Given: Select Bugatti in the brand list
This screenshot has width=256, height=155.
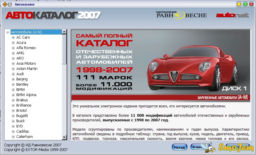Looking at the screenshot, I should (x=22, y=116).
